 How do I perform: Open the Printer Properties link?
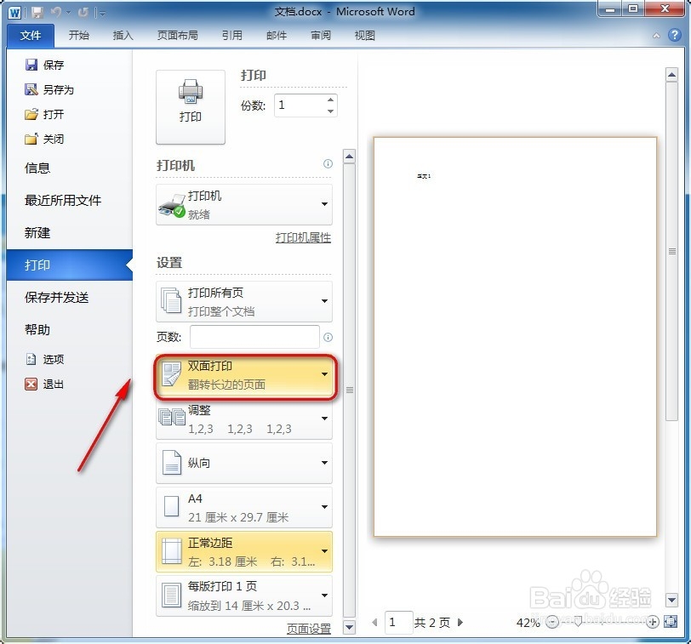pos(303,238)
